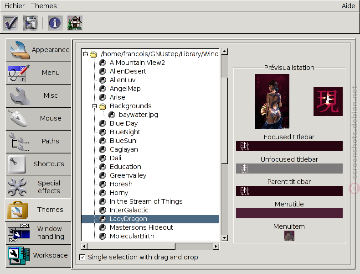This screenshot has height=274, width=360.
Task: Click the tree list scroll up arrow
Action: (224, 51)
